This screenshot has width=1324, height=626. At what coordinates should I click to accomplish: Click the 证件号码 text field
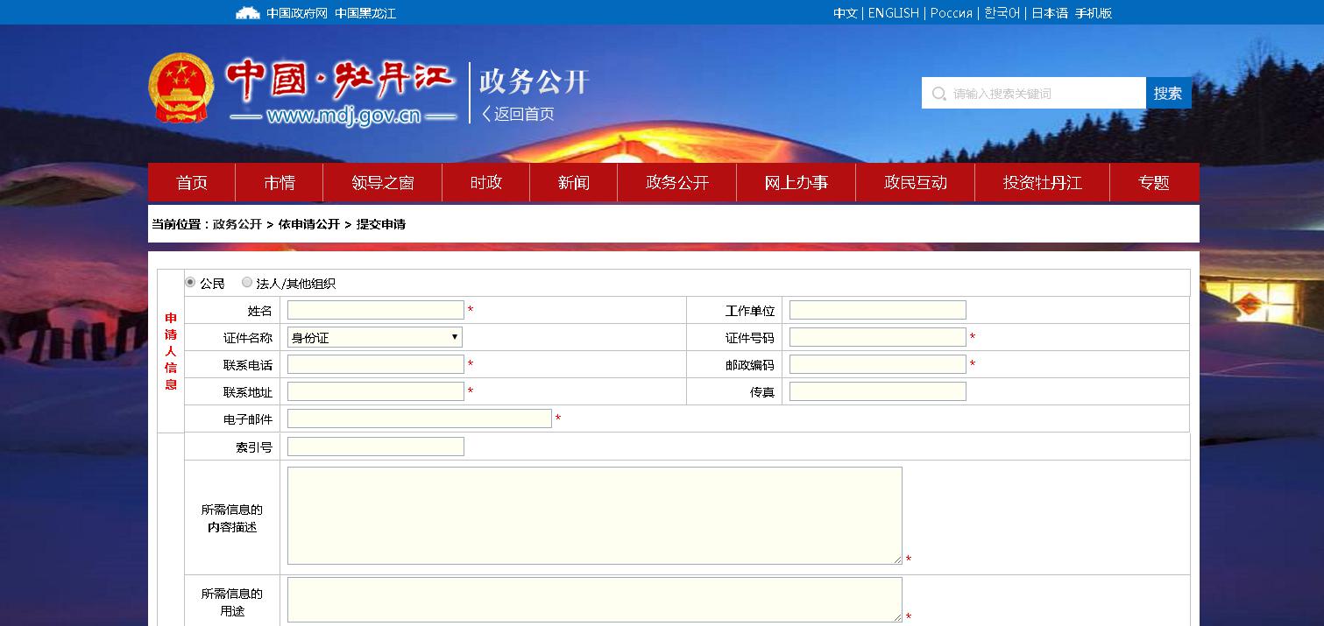tap(877, 338)
